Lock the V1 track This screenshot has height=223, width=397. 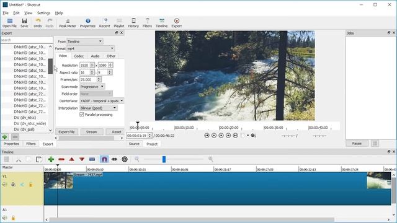30,185
